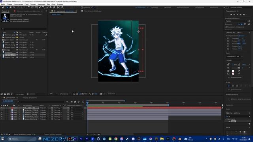Click the white text fill color swatch
Image resolution: width=253 pixels, height=142 pixels.
pos(233,71)
